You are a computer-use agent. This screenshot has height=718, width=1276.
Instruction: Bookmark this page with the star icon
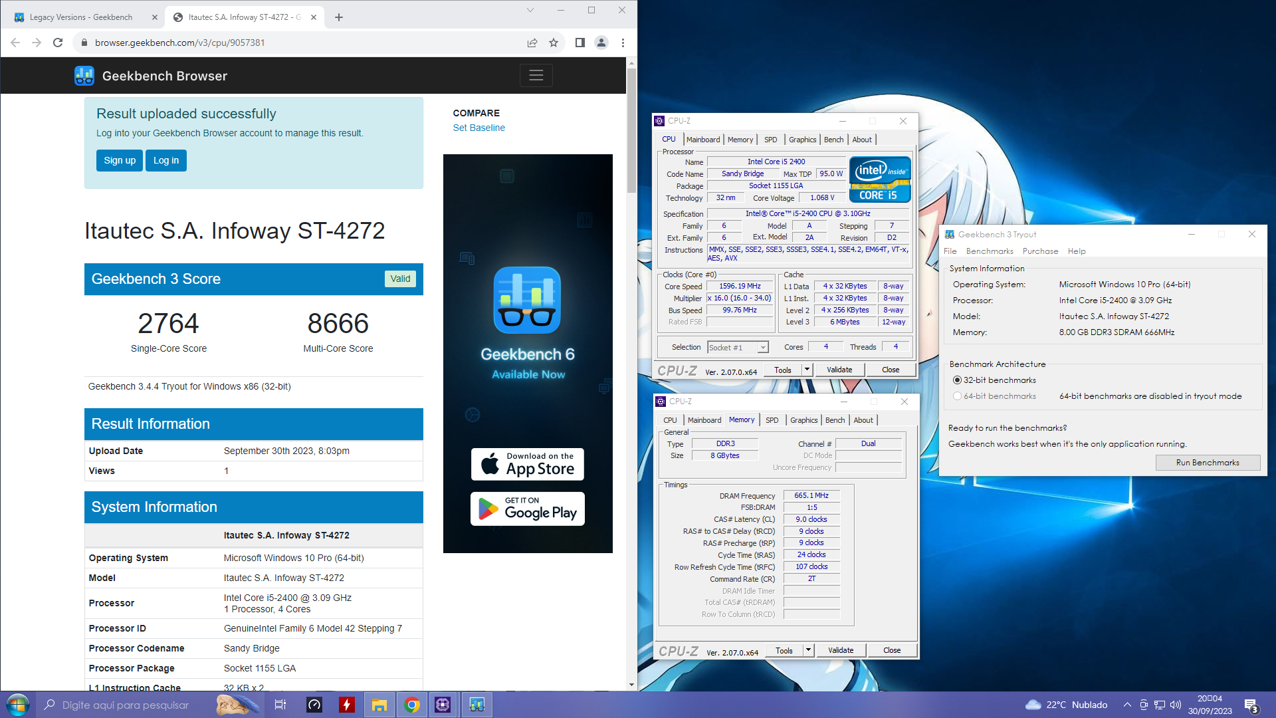click(x=554, y=43)
